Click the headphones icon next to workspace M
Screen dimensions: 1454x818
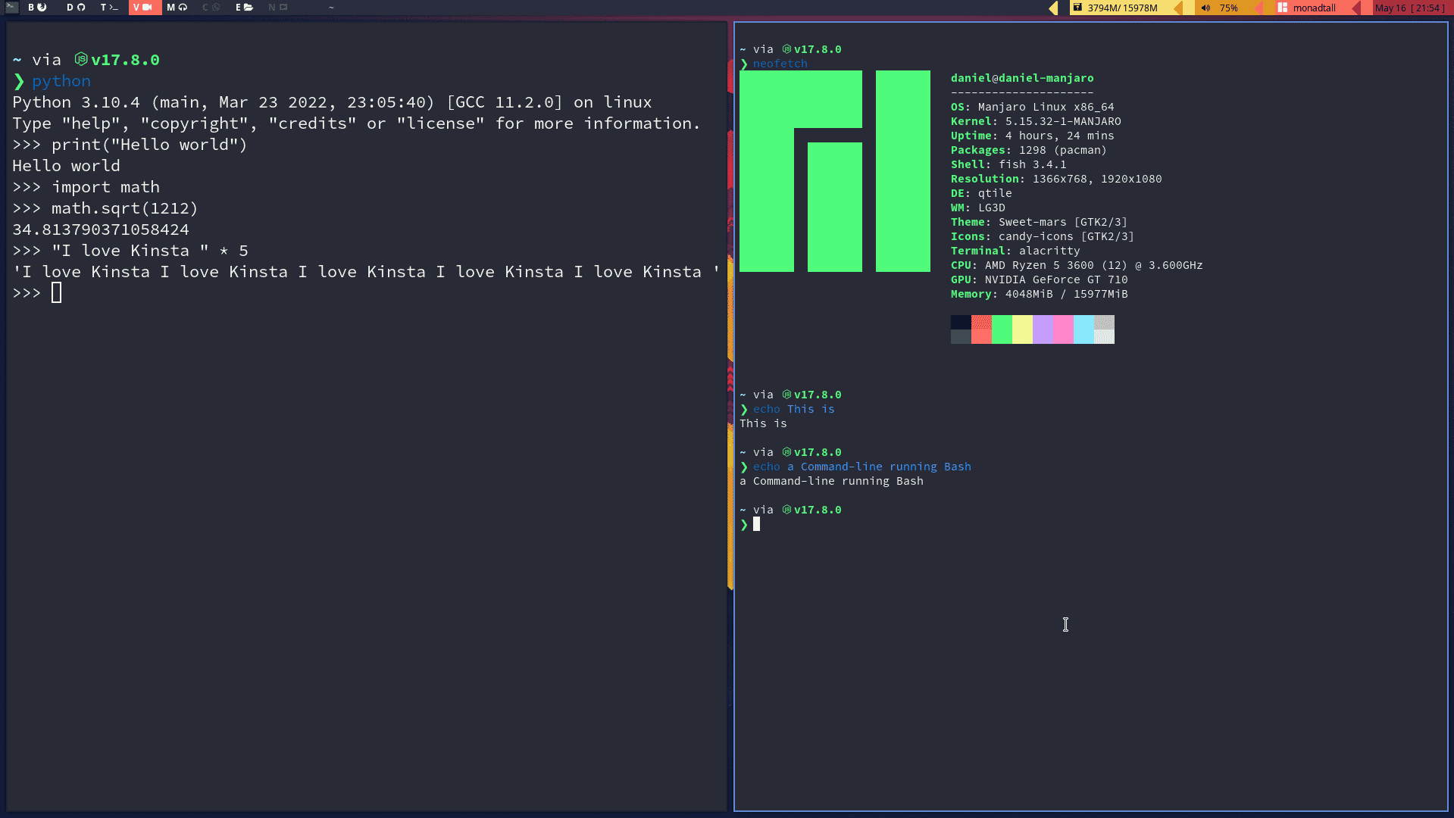click(x=183, y=7)
